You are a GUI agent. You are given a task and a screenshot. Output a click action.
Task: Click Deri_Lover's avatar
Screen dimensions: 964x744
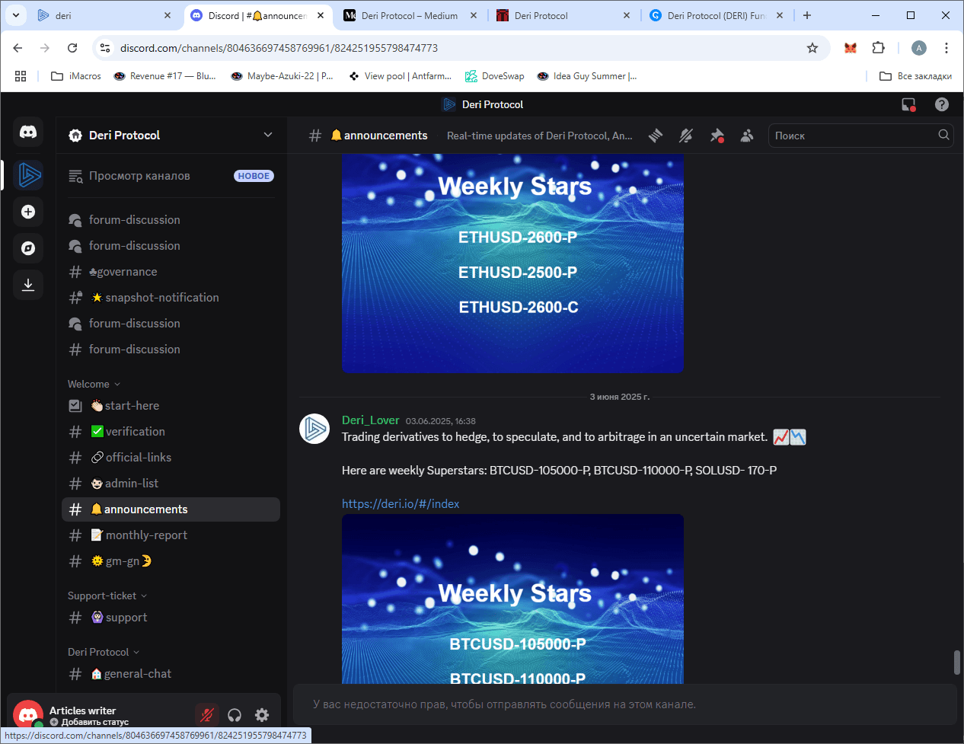314,429
